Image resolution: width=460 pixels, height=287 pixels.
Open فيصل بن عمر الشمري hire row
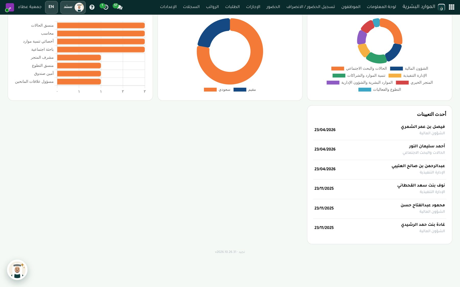[x=379, y=130]
